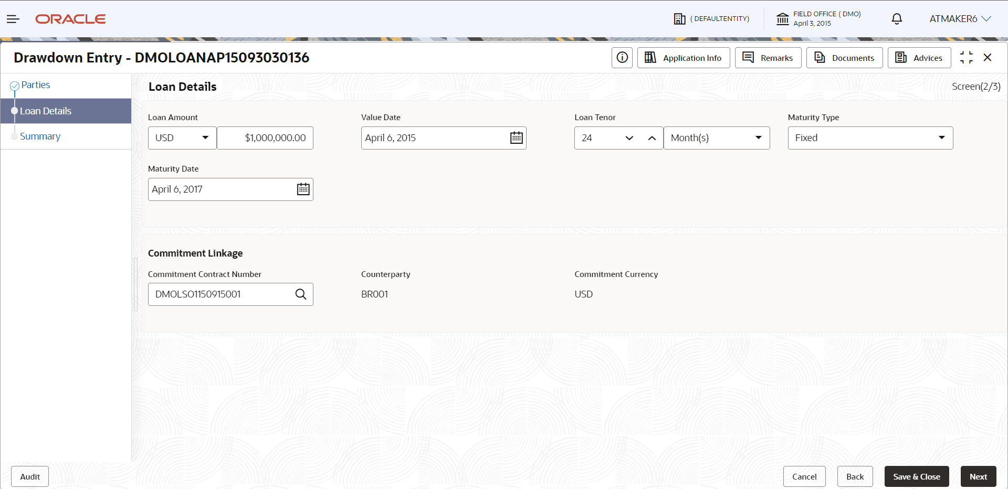Screen dimensions: 1008x489
Task: Open the hamburger navigation menu
Action: 13,19
